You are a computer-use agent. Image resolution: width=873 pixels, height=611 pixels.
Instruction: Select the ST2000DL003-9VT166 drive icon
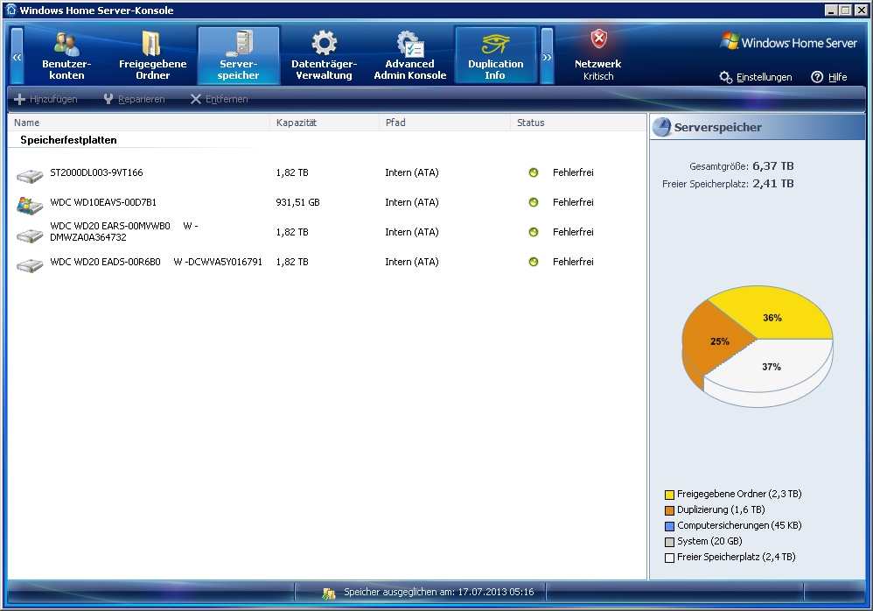(x=30, y=175)
